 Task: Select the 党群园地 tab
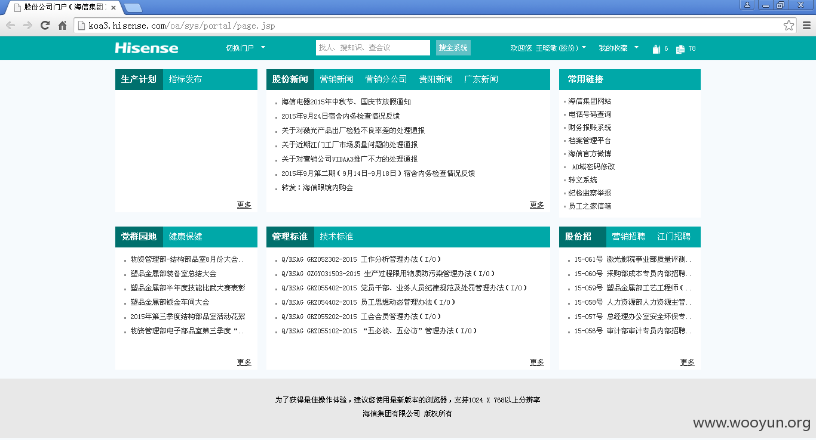point(139,237)
